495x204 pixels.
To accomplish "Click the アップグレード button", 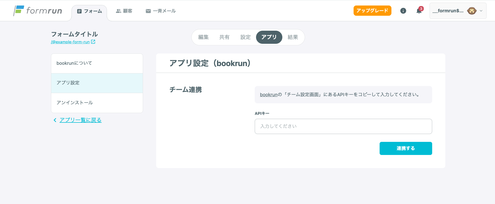I will click(372, 11).
